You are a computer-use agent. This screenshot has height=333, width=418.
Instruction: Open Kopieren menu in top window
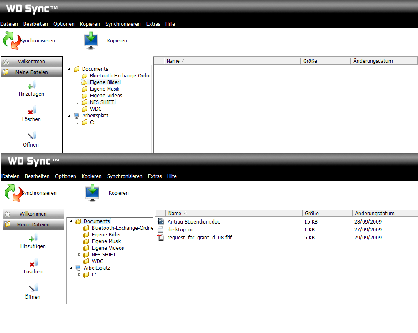90,24
